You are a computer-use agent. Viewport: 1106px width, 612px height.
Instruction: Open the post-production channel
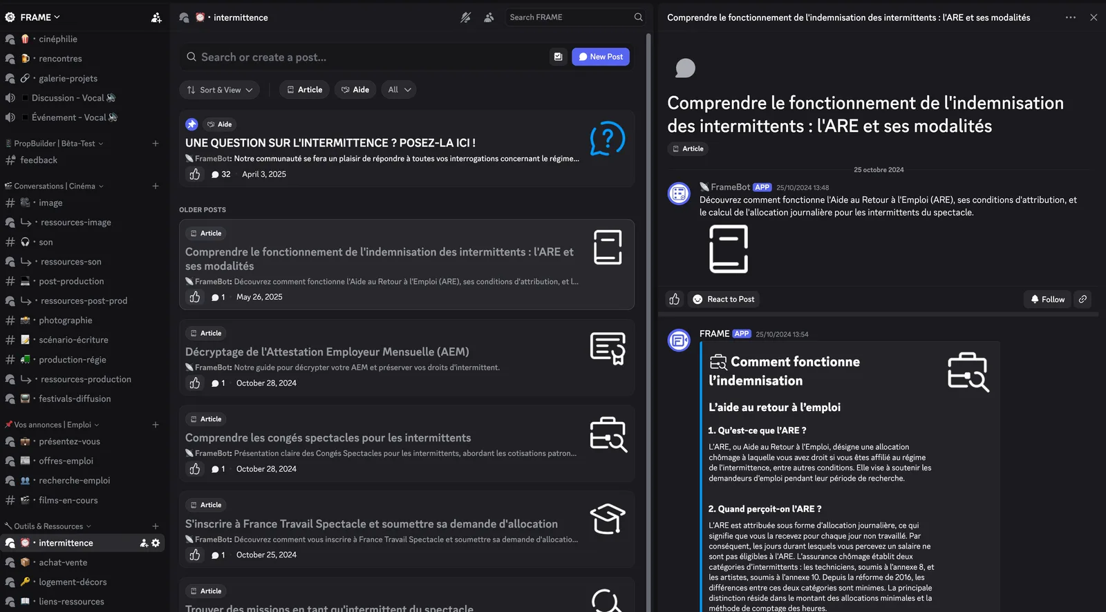83,281
